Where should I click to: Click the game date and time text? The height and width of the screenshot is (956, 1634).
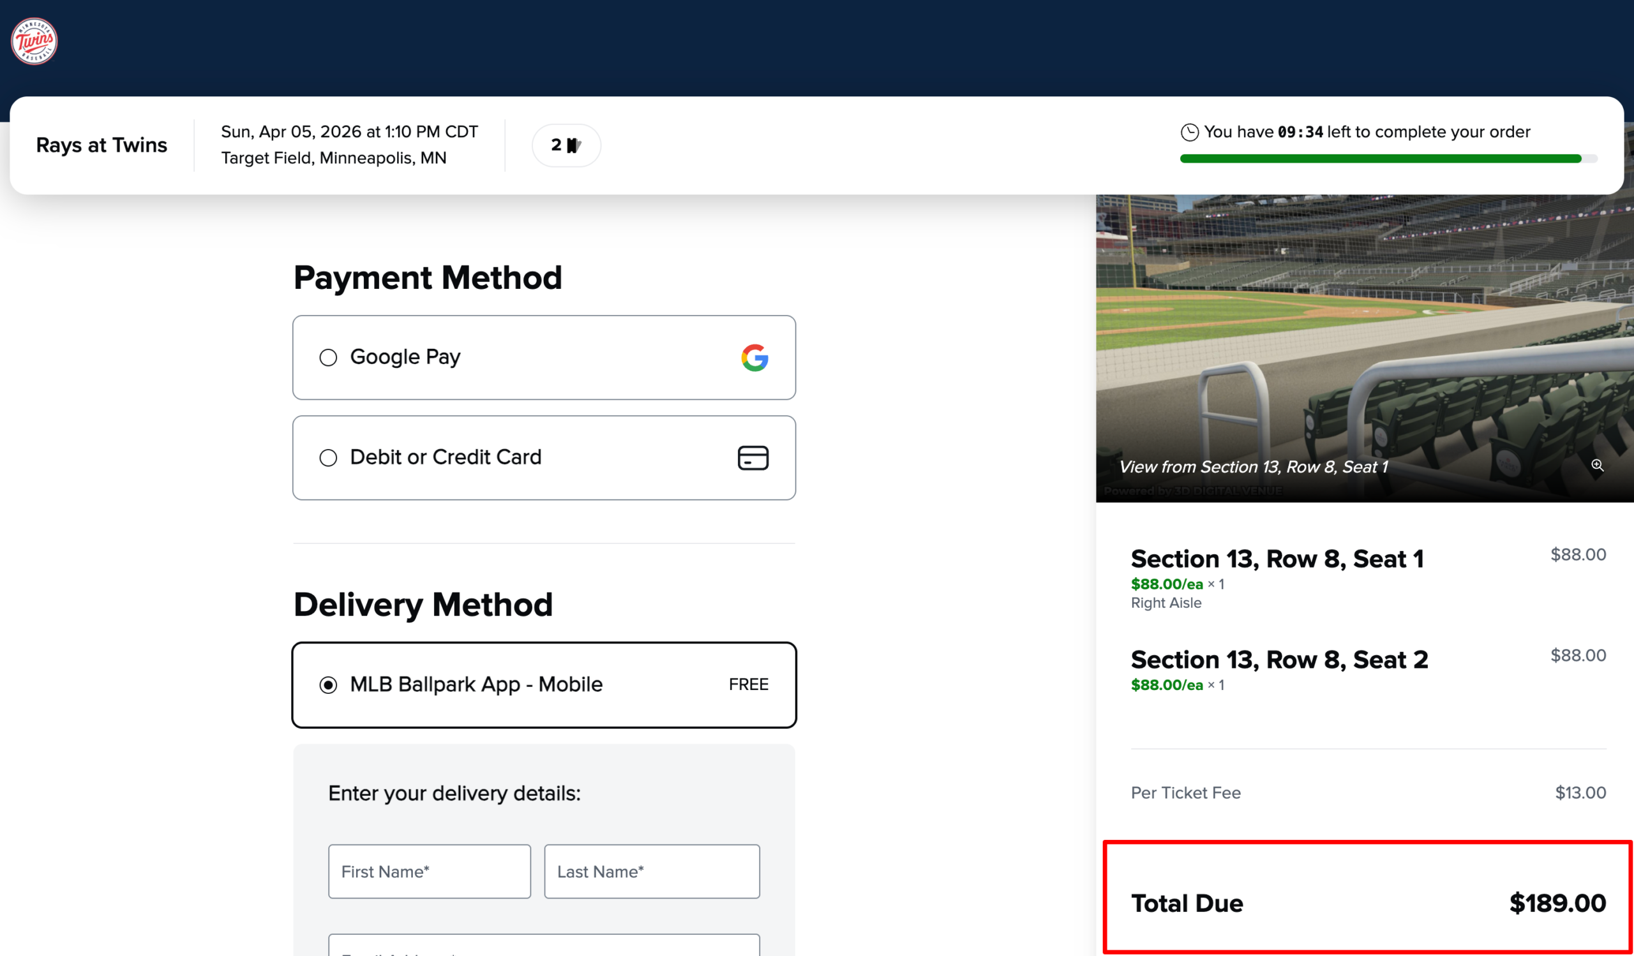pyautogui.click(x=350, y=131)
